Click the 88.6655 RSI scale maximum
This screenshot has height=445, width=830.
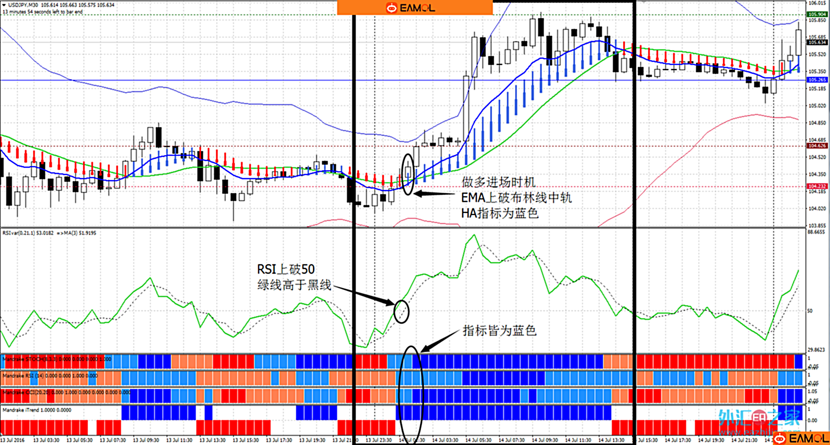pyautogui.click(x=816, y=232)
